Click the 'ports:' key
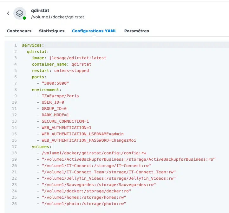This screenshot has height=213, width=229. (39, 77)
